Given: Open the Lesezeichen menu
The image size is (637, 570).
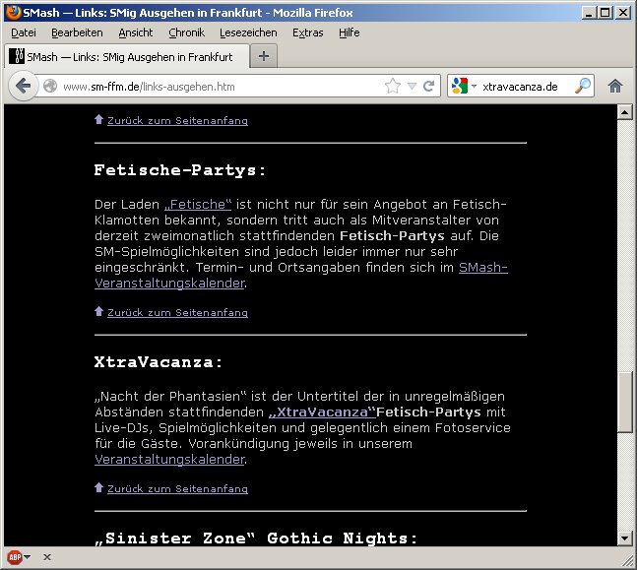Looking at the screenshot, I should click(248, 32).
